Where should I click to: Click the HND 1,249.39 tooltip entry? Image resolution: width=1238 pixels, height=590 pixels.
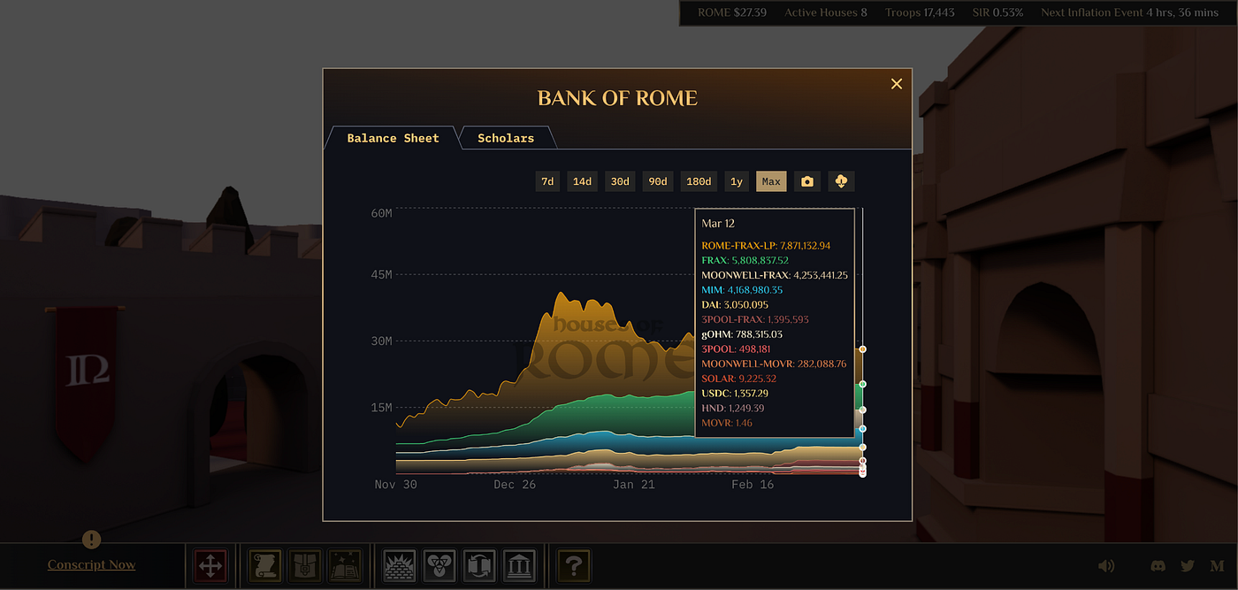(733, 408)
